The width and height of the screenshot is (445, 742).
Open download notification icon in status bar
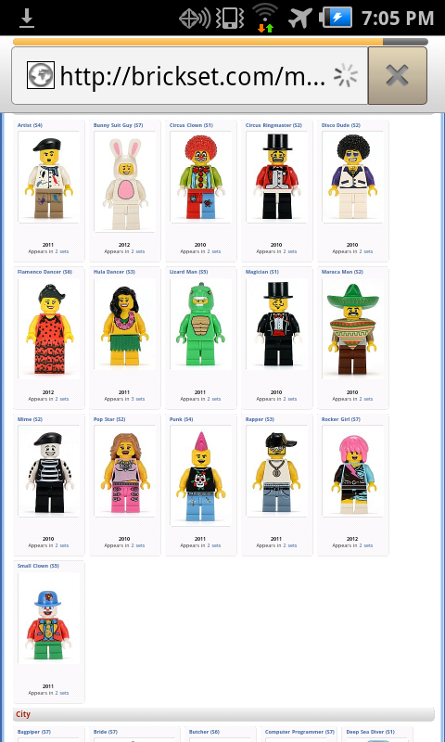pos(27,18)
